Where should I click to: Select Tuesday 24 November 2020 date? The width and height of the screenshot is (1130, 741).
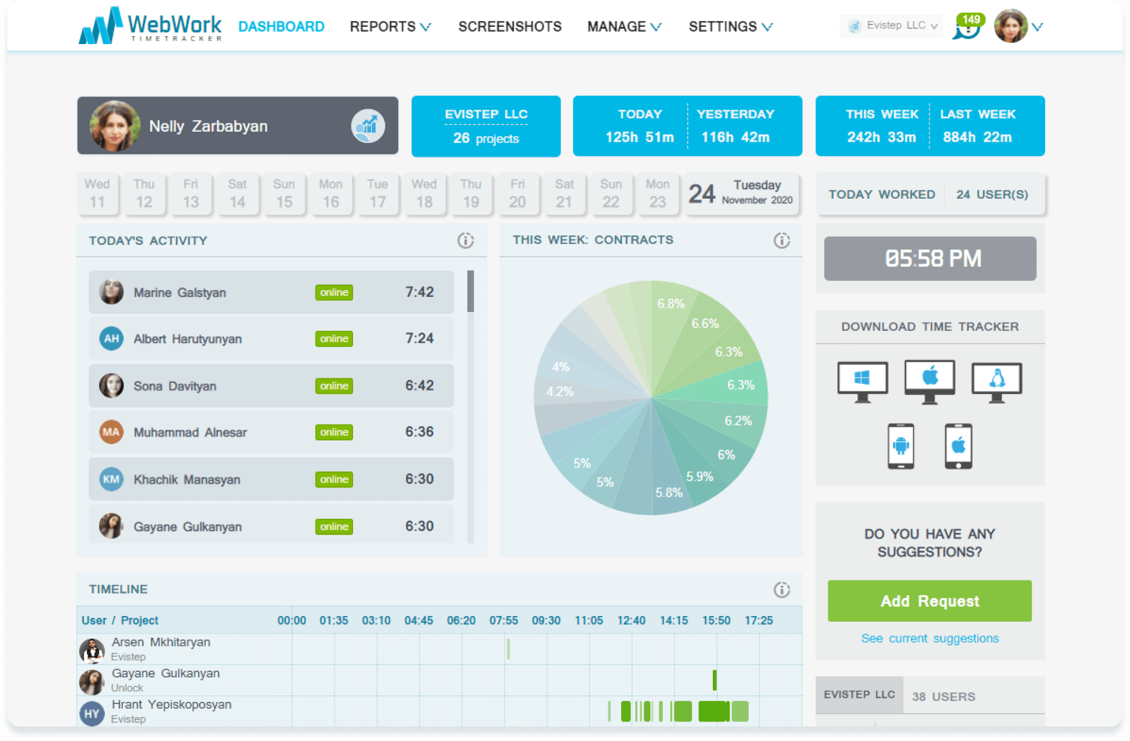click(741, 194)
